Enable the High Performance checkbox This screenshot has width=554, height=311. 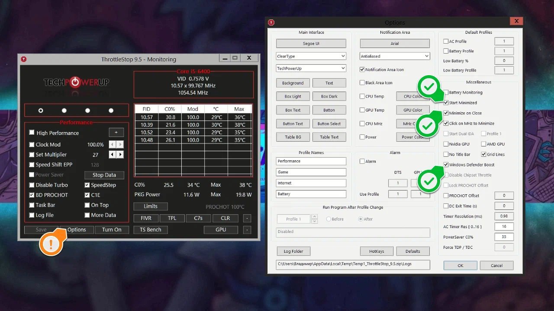[x=32, y=133]
